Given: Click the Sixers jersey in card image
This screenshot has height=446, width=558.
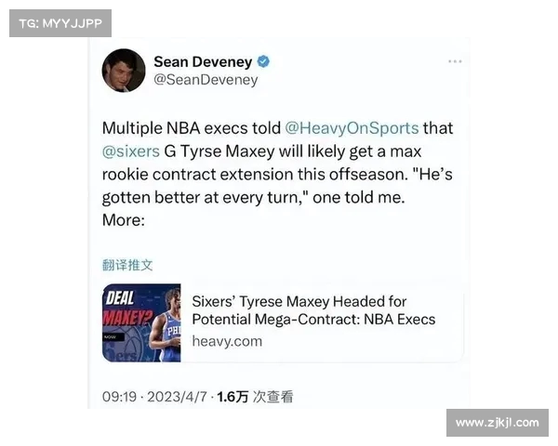Looking at the screenshot, I should [170, 334].
